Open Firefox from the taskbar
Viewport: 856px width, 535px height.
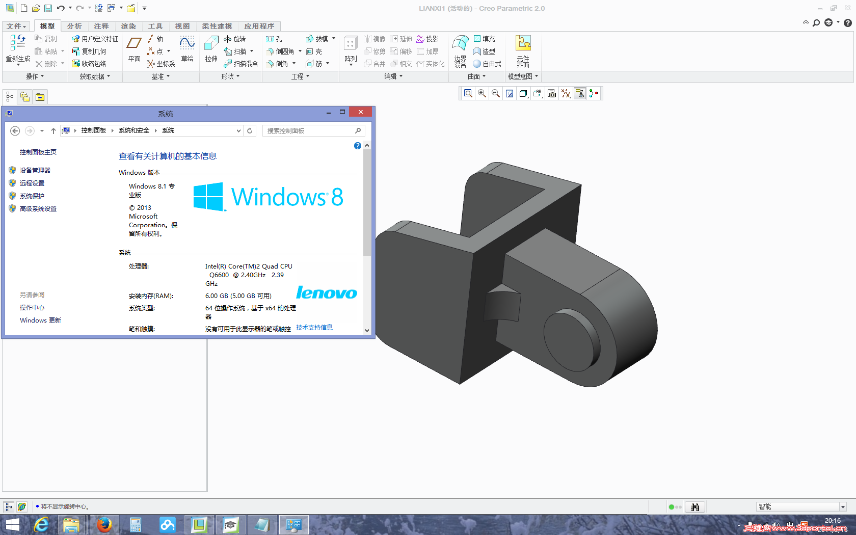point(104,525)
